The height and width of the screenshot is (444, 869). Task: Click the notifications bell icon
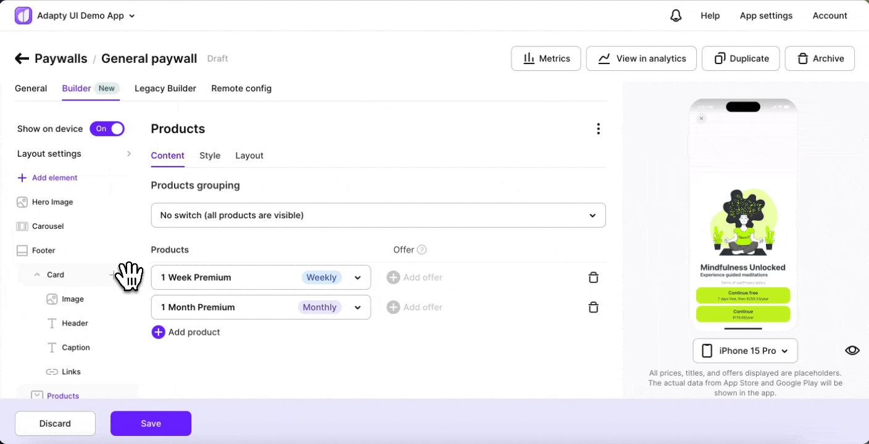676,16
